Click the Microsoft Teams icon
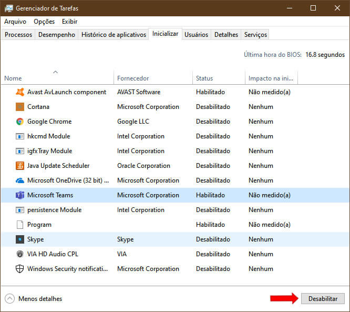The width and height of the screenshot is (350, 312). pyautogui.click(x=20, y=195)
